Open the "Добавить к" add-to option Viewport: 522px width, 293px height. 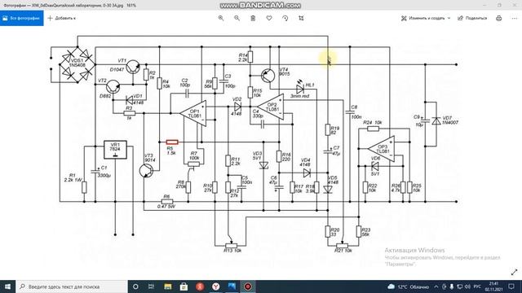62,18
